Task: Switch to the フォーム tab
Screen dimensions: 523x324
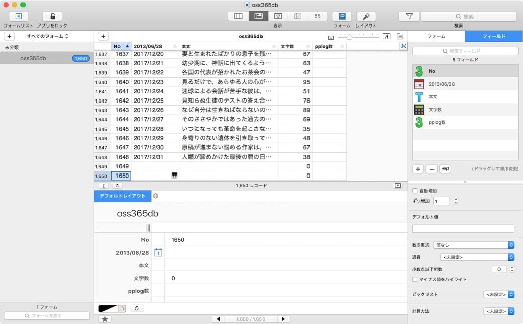Action: [x=436, y=36]
